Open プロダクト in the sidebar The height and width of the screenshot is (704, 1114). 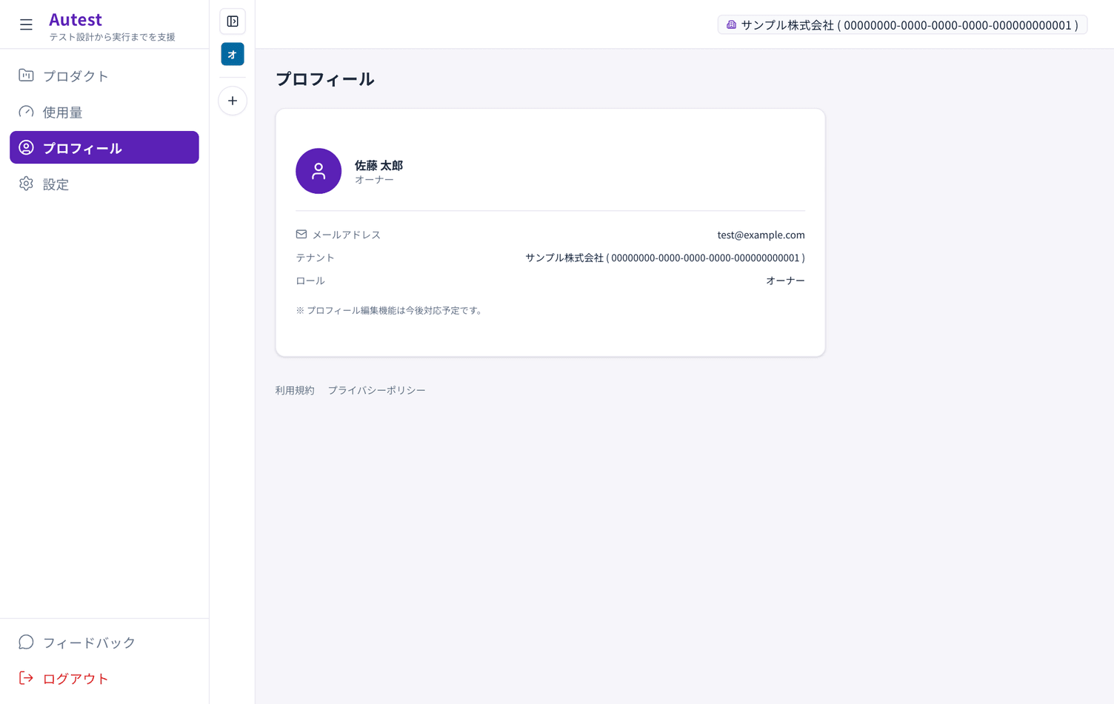[x=104, y=76]
